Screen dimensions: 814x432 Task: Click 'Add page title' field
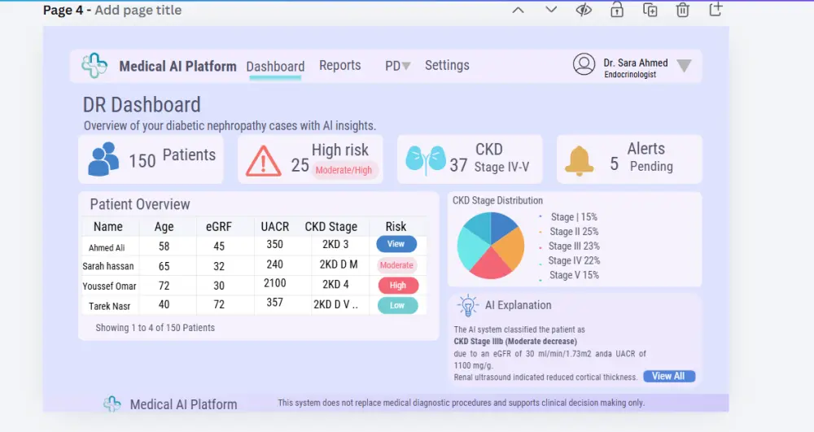click(x=138, y=11)
